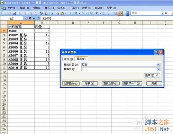This screenshot has height=134, width=173.
Task: Open the 格式 menu
Action: (62, 8)
